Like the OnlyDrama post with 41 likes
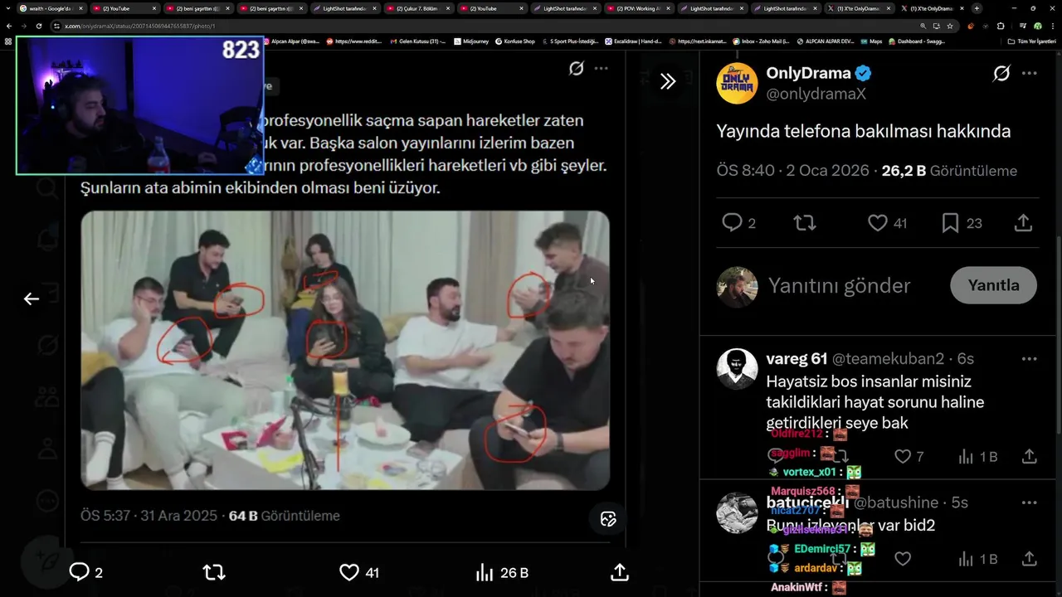The width and height of the screenshot is (1062, 597). pyautogui.click(x=878, y=222)
